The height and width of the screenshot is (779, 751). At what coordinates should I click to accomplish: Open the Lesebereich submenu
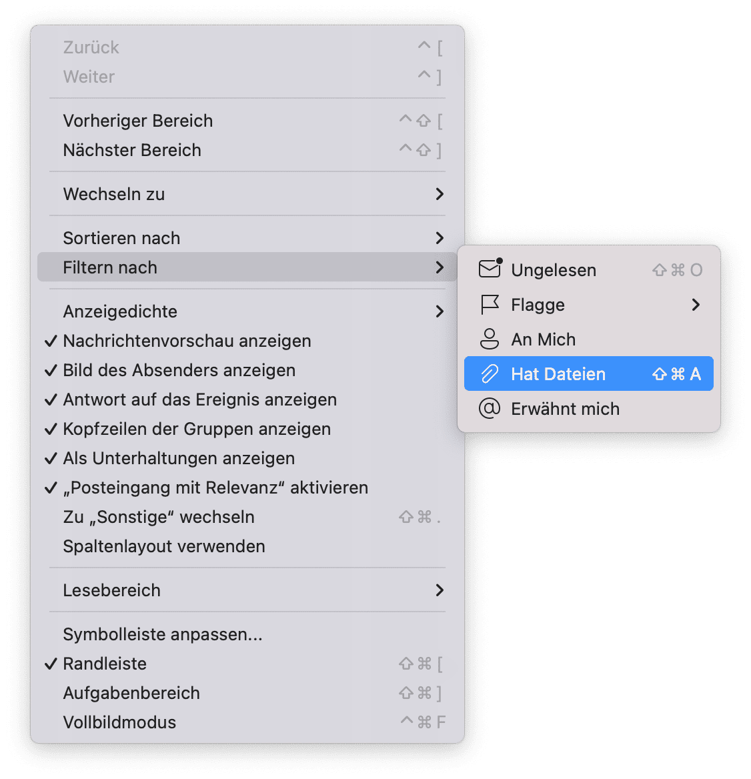[x=439, y=590]
